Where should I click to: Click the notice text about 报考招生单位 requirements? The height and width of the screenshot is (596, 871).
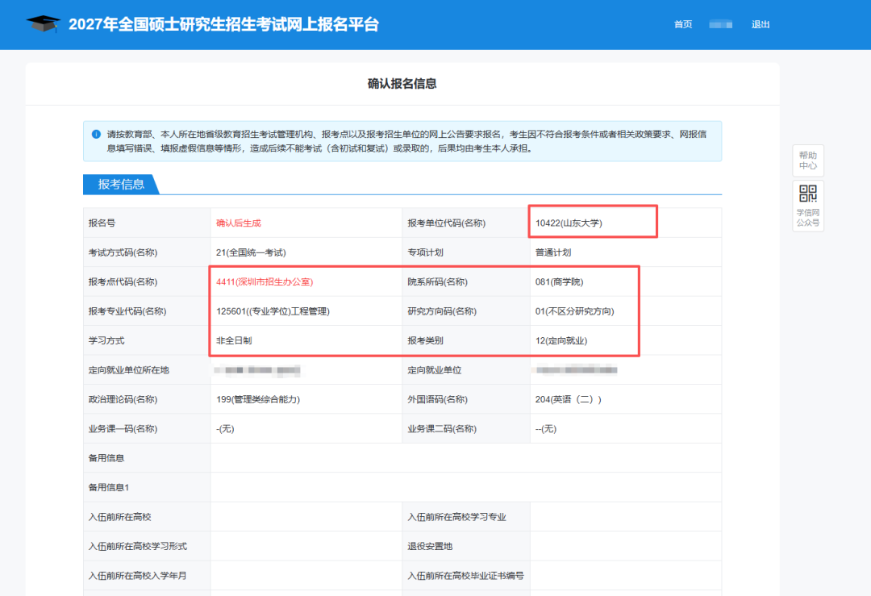point(406,142)
